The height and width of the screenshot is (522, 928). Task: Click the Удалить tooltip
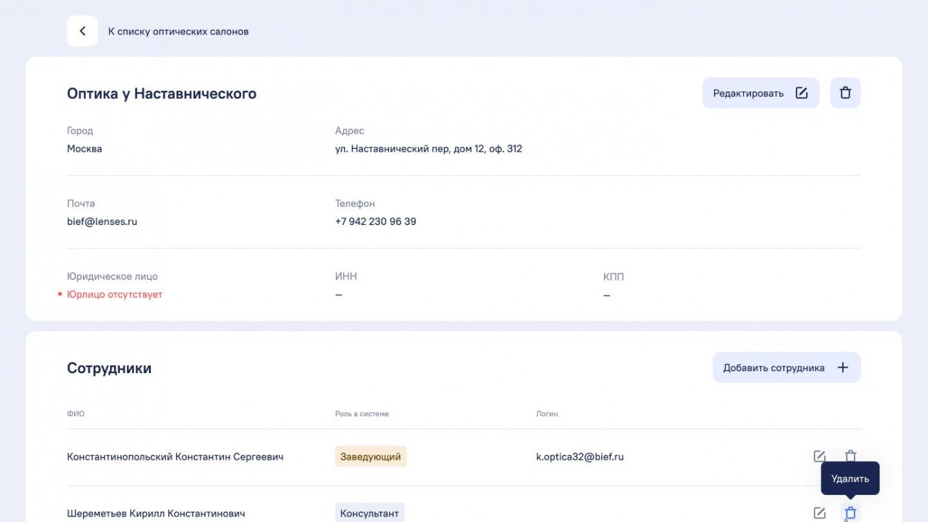click(x=850, y=478)
